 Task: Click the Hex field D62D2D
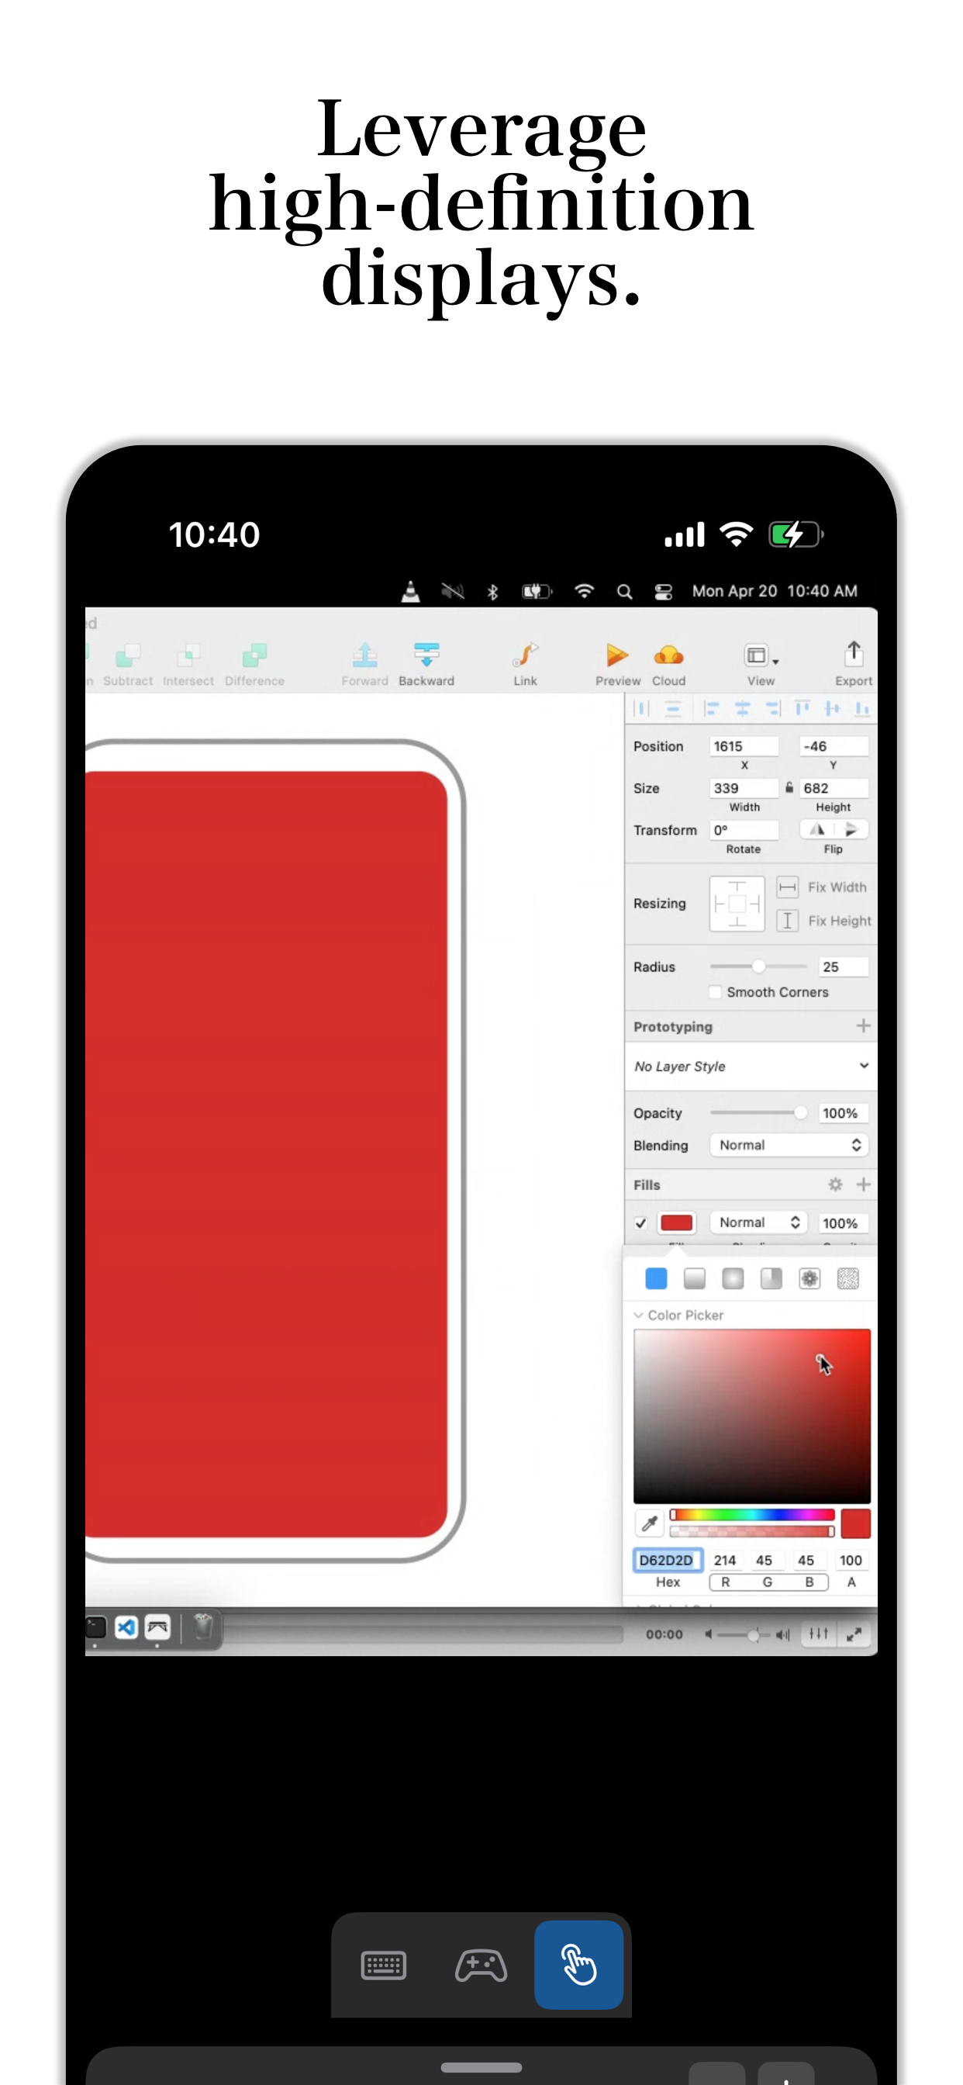667,1560
